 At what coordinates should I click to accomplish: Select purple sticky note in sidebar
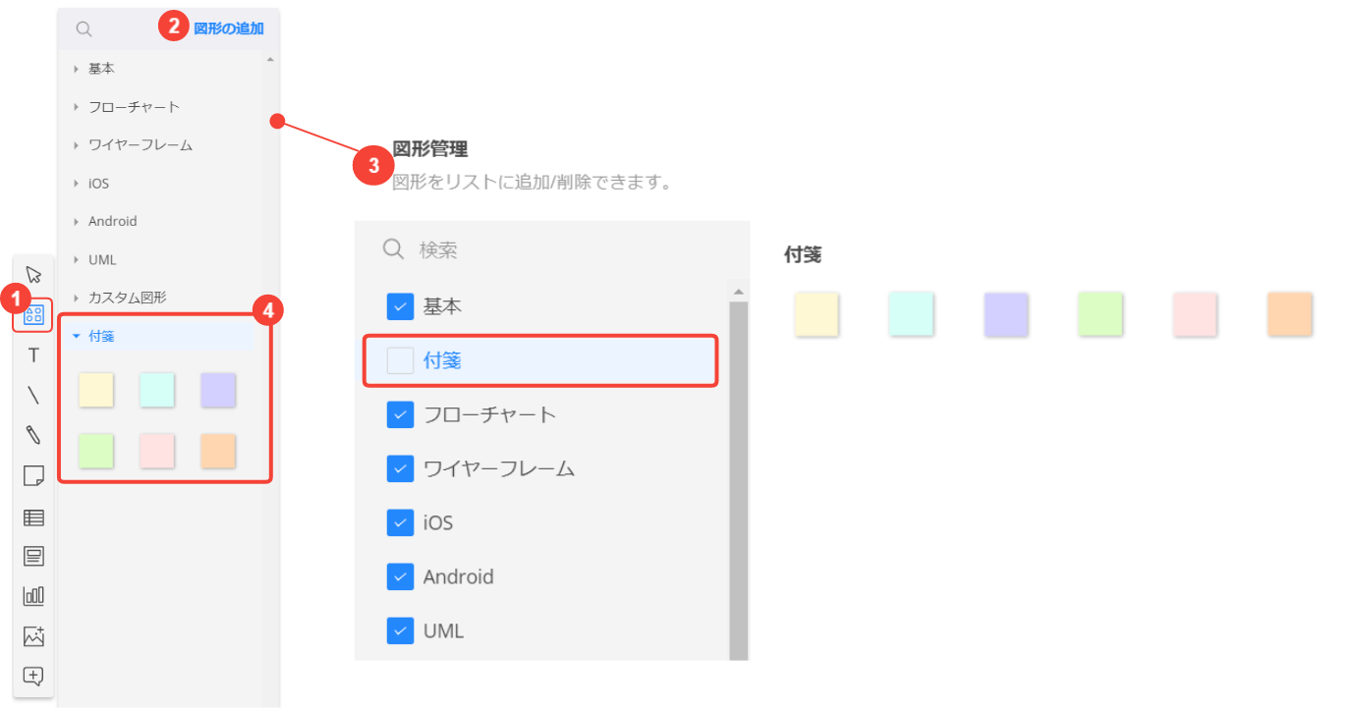click(x=218, y=390)
